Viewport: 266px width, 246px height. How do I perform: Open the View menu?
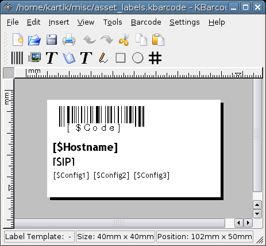(x=86, y=22)
